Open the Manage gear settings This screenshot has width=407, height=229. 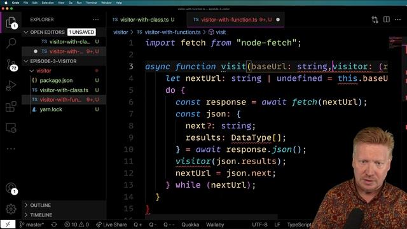coord(11,209)
